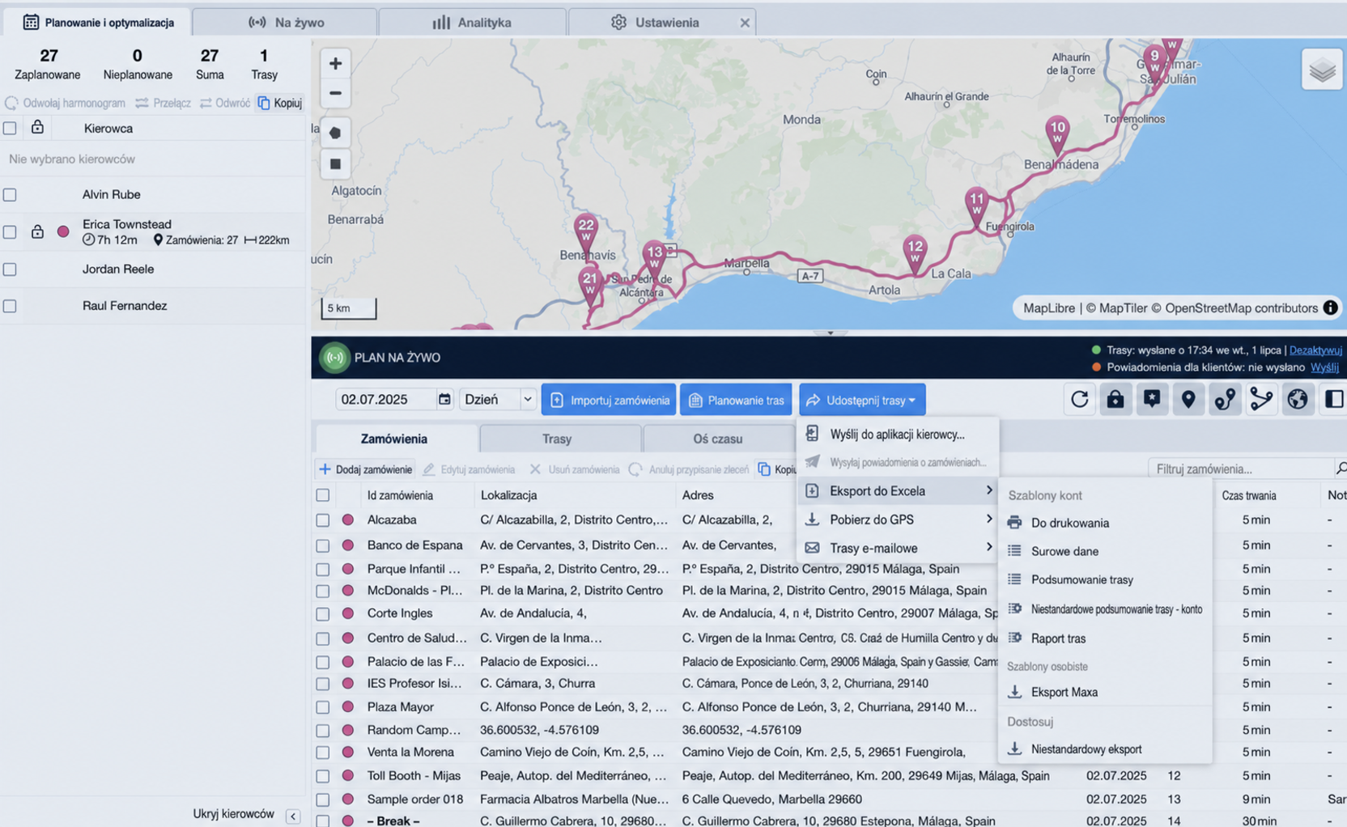Click the Ukryj kierowców link
The height and width of the screenshot is (827, 1347).
pyautogui.click(x=233, y=814)
